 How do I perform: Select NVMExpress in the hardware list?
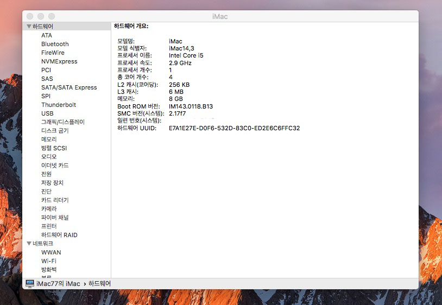coord(59,61)
